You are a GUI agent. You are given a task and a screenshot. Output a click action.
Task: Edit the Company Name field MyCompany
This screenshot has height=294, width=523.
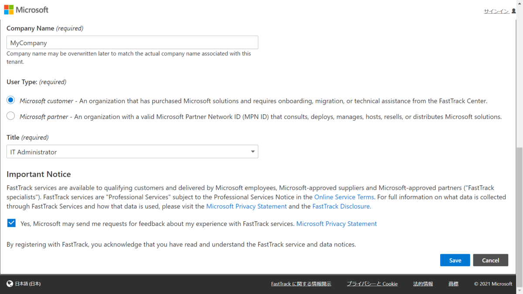pyautogui.click(x=132, y=42)
